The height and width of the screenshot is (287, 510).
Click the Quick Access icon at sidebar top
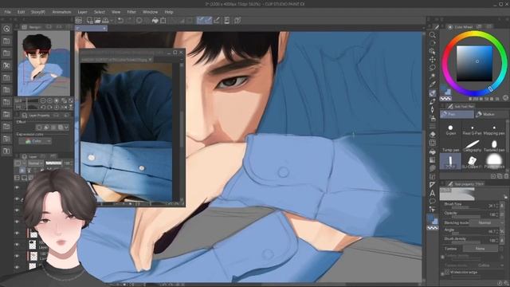coord(6,29)
